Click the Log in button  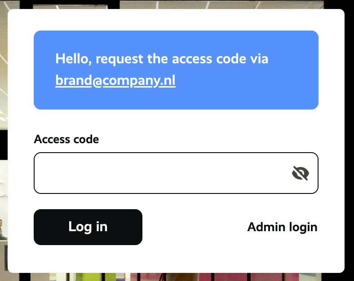[88, 227]
